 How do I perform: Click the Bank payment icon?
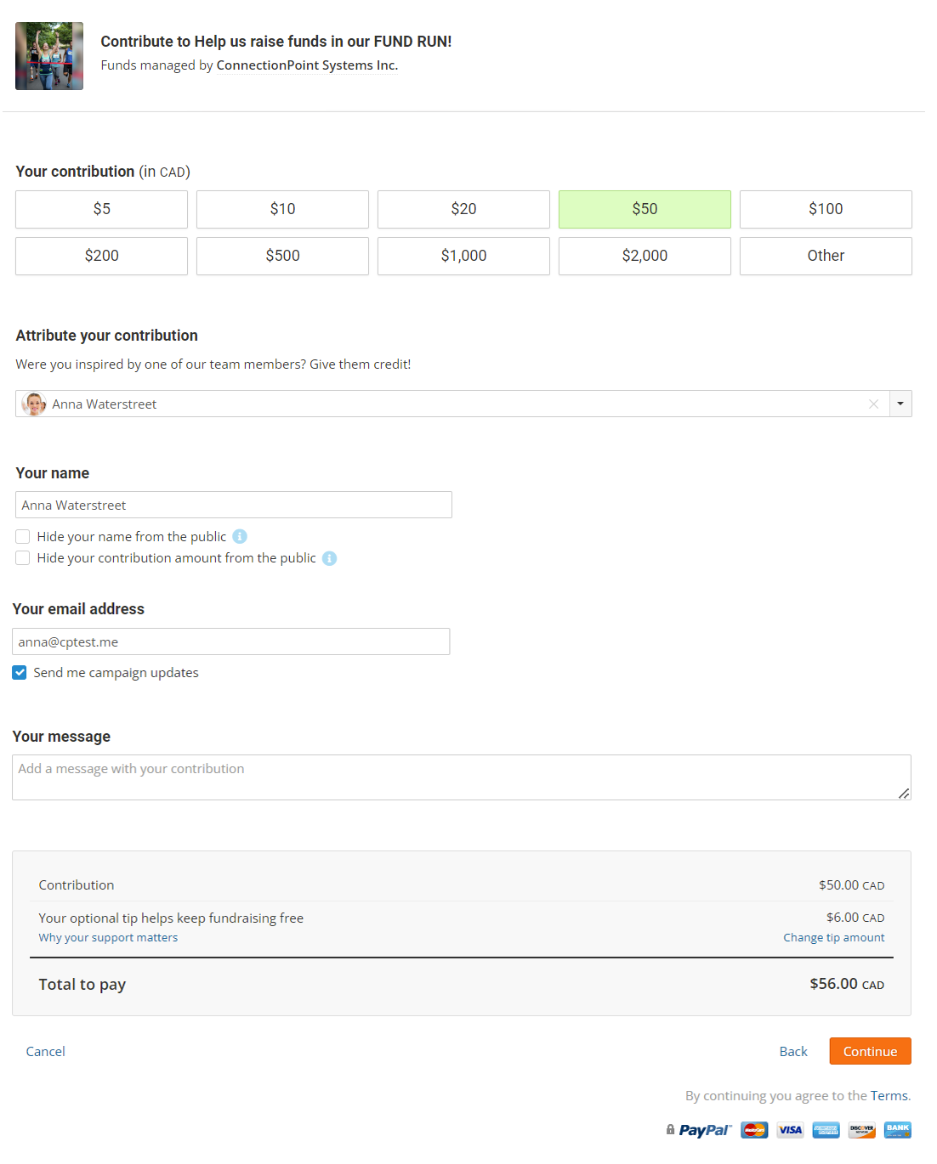(897, 1130)
